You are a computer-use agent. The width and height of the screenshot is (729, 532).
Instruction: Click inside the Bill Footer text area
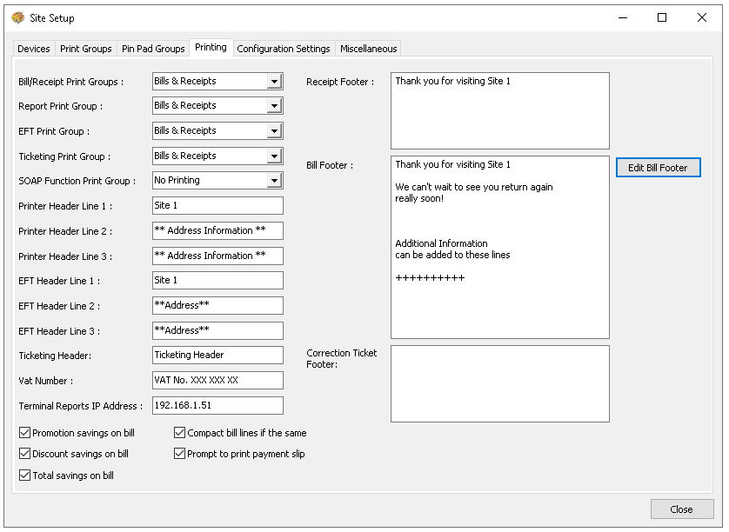coord(500,247)
